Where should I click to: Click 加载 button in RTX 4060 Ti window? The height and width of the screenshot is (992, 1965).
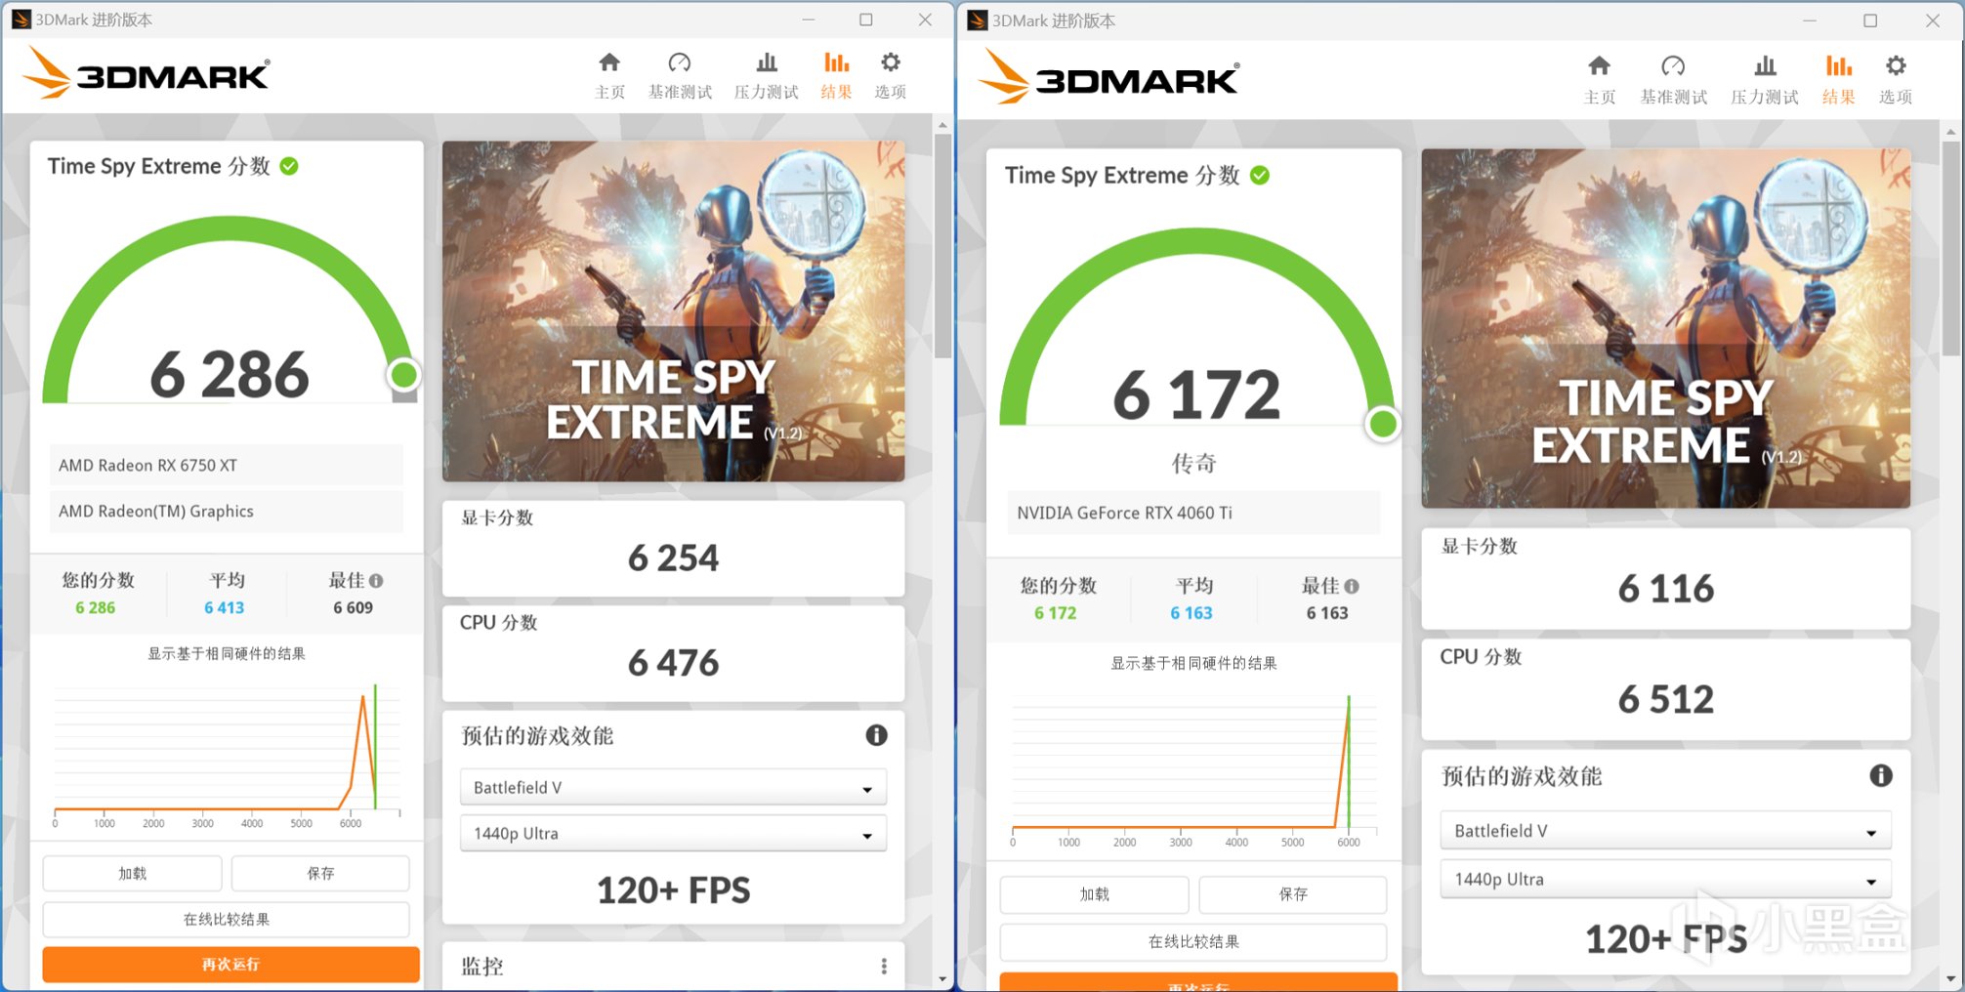coord(1095,894)
